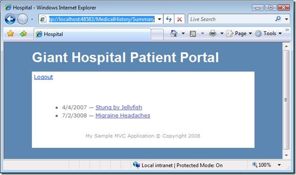Click the RSS feeds icon

(193, 34)
